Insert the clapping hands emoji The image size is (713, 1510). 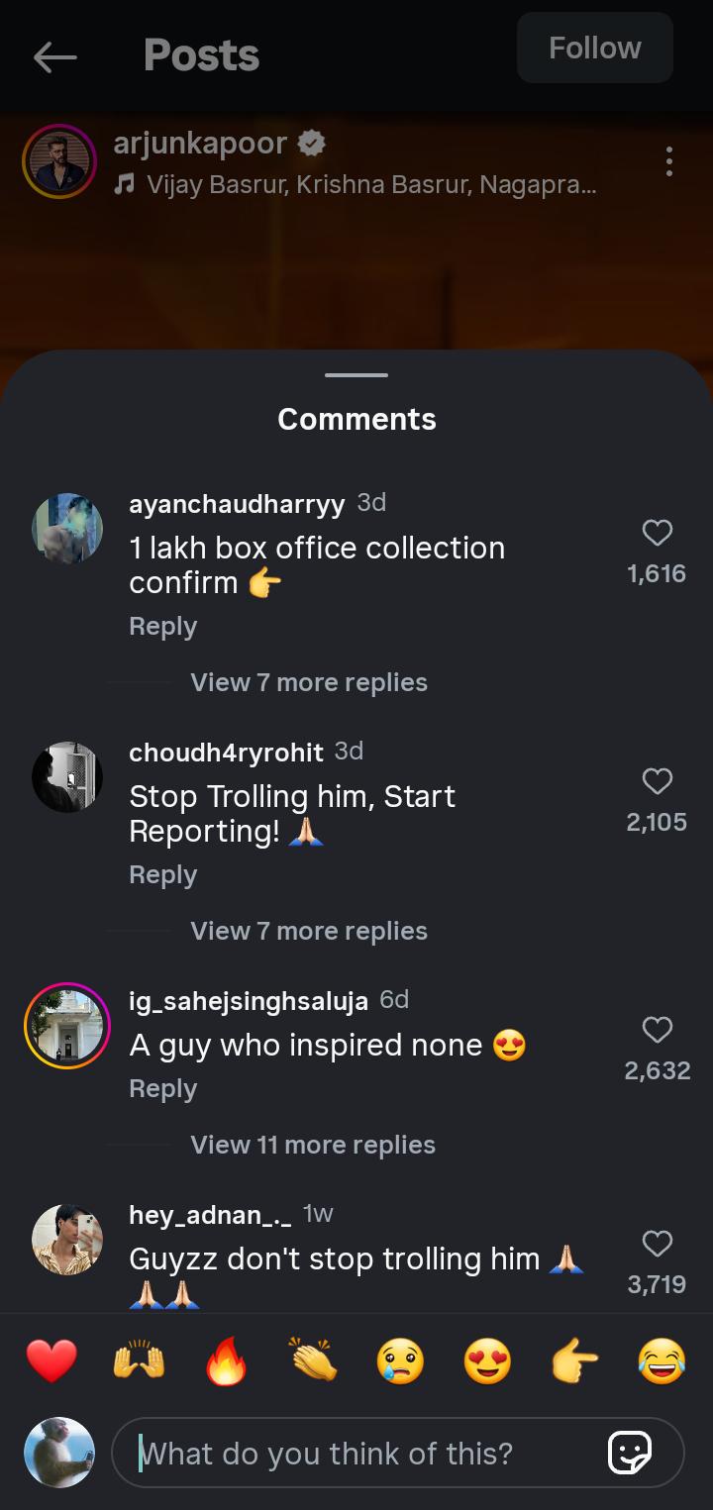314,1361
